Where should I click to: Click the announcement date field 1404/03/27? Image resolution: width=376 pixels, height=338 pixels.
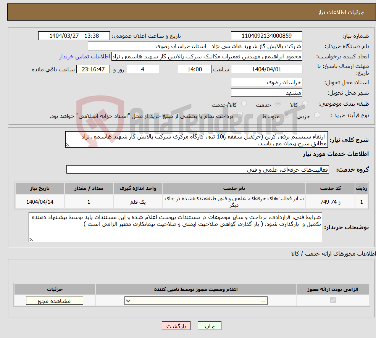[74, 35]
